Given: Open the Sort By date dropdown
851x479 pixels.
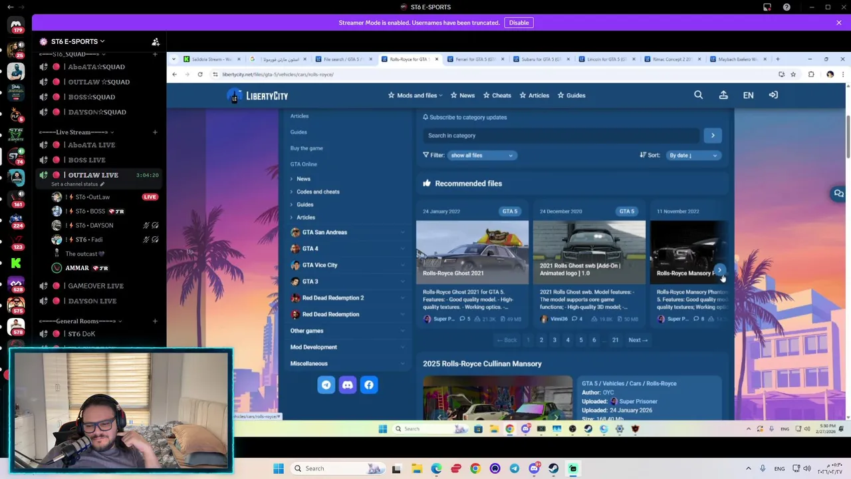Looking at the screenshot, I should [693, 155].
